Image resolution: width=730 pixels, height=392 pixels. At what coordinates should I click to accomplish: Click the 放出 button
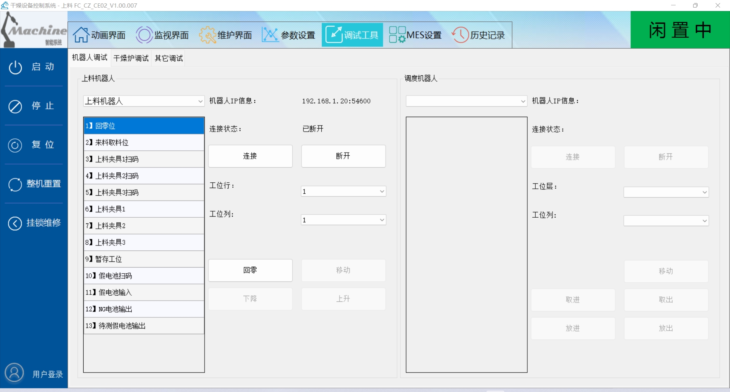tap(666, 328)
